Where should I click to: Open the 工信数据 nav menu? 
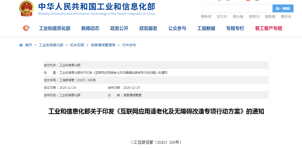[206, 28]
